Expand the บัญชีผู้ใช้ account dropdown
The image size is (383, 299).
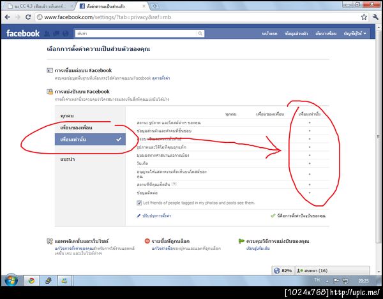(x=355, y=34)
